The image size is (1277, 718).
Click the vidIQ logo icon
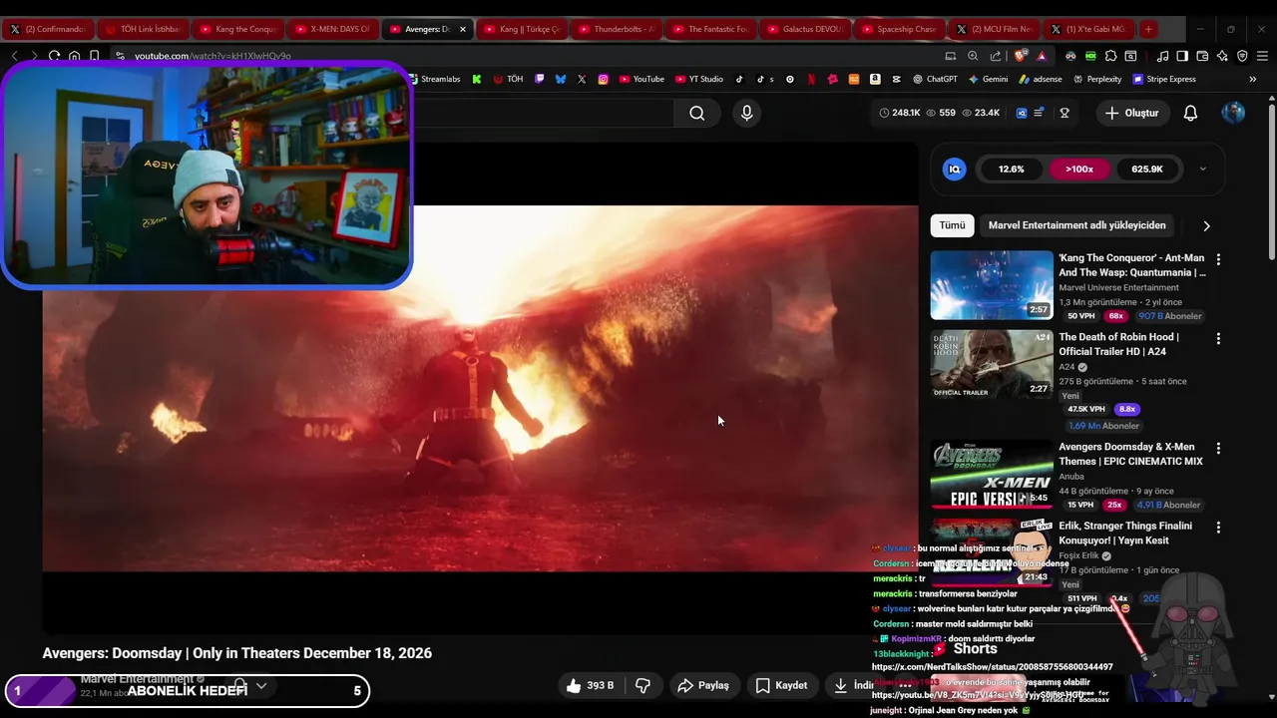click(x=954, y=170)
